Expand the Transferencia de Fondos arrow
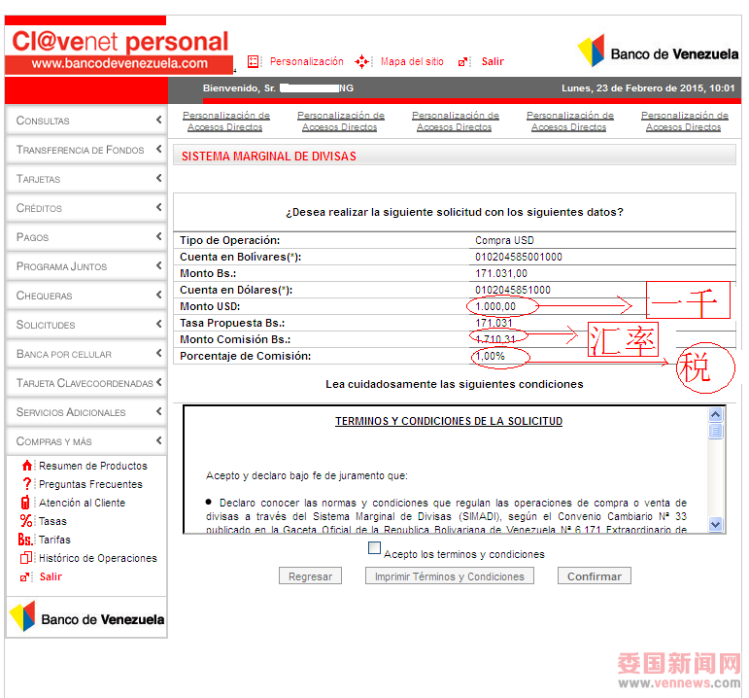Screen dimensions: 749x698 click(158, 149)
